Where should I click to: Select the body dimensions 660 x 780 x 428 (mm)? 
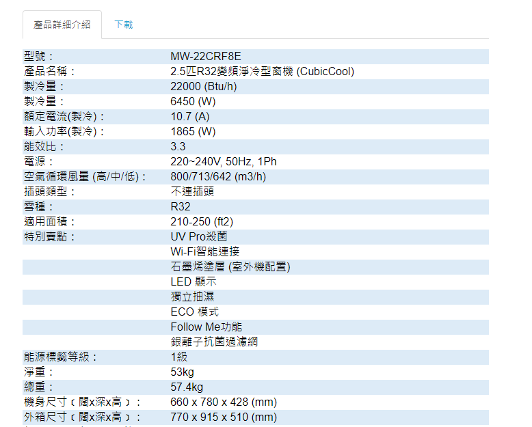pyautogui.click(x=224, y=402)
